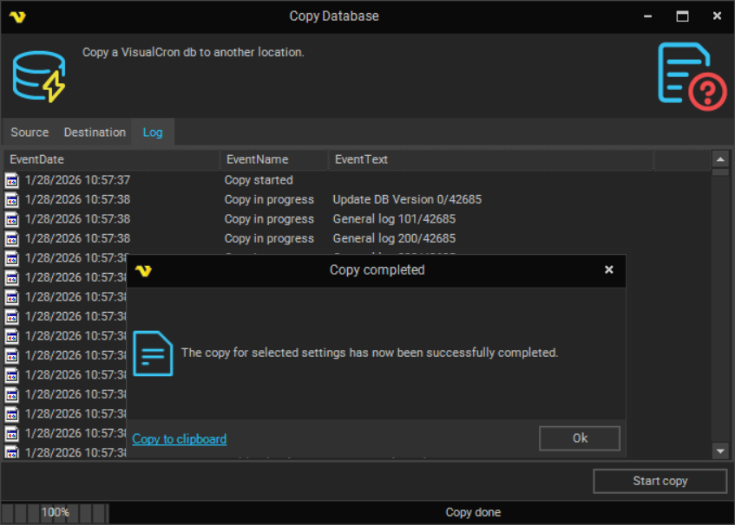Select the Log tab

click(153, 133)
